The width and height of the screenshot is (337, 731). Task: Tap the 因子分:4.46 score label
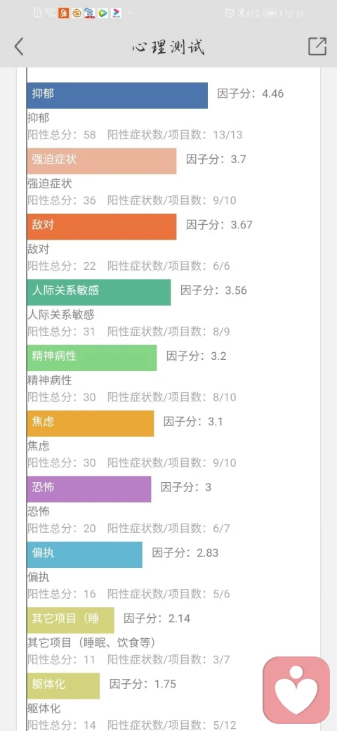point(251,93)
